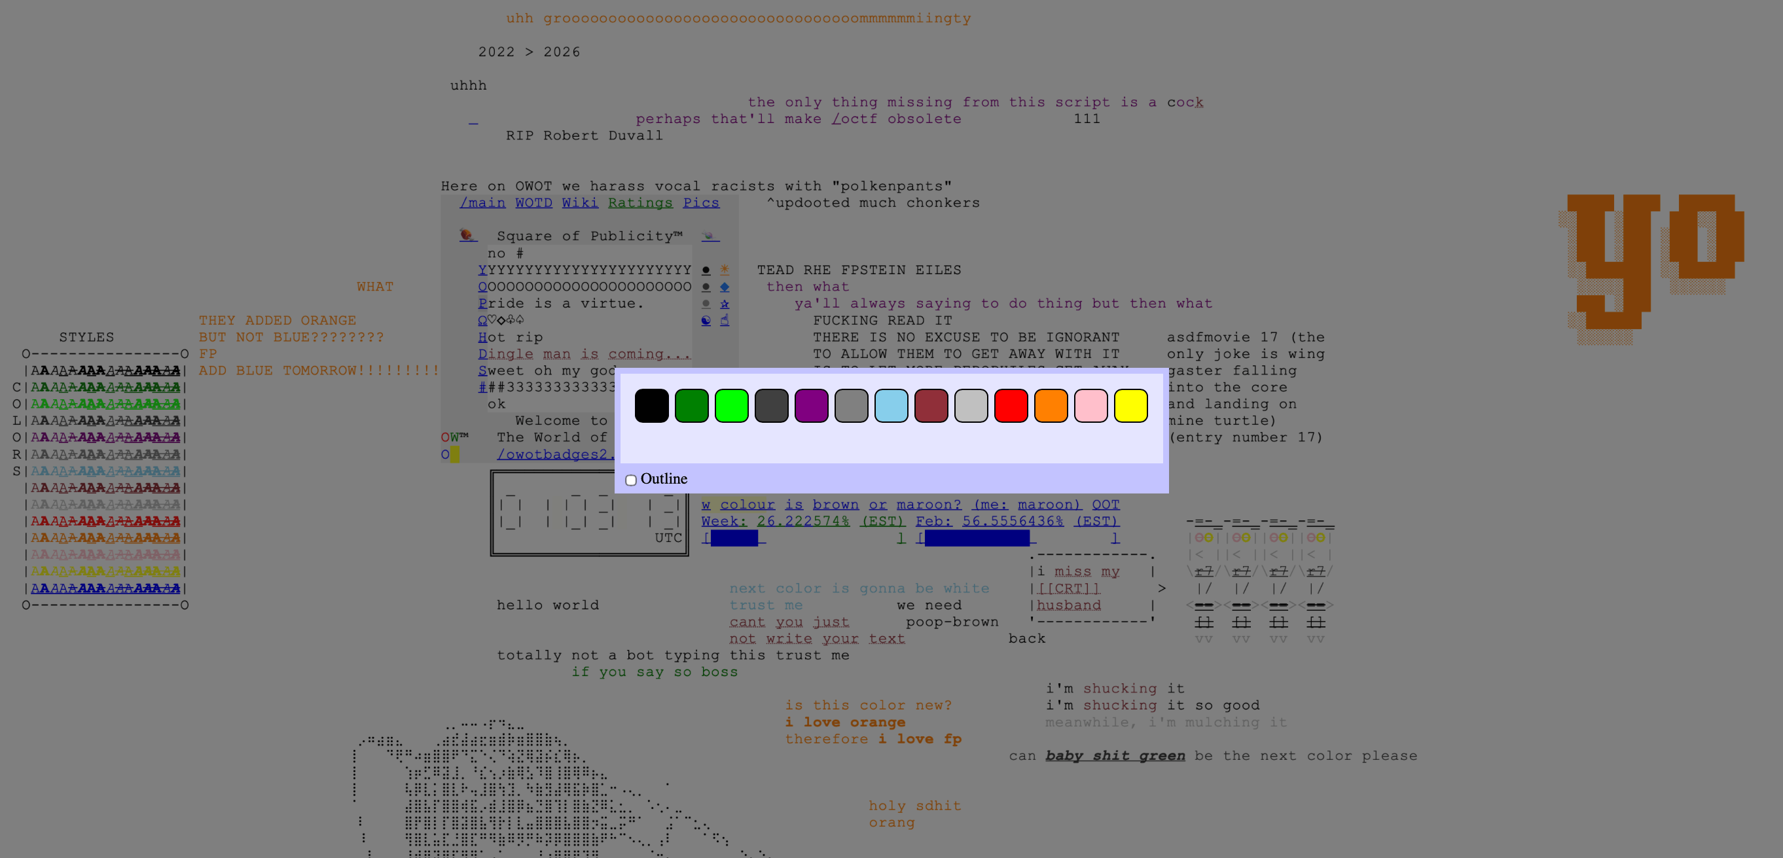Click the meat-on-bone emoji link
Viewport: 1783px width, 858px height.
(467, 235)
